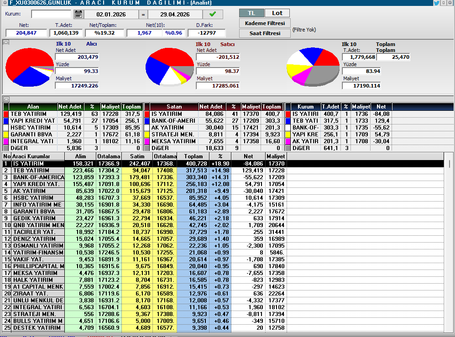Click the D.Fark value -12797 field
This screenshot has width=455, height=337.
(x=207, y=33)
